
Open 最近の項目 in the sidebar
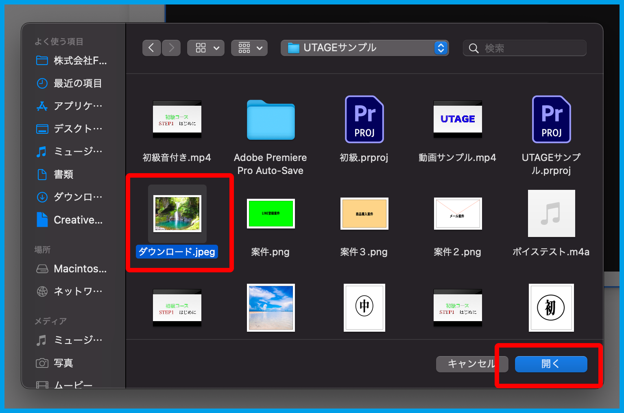click(77, 83)
